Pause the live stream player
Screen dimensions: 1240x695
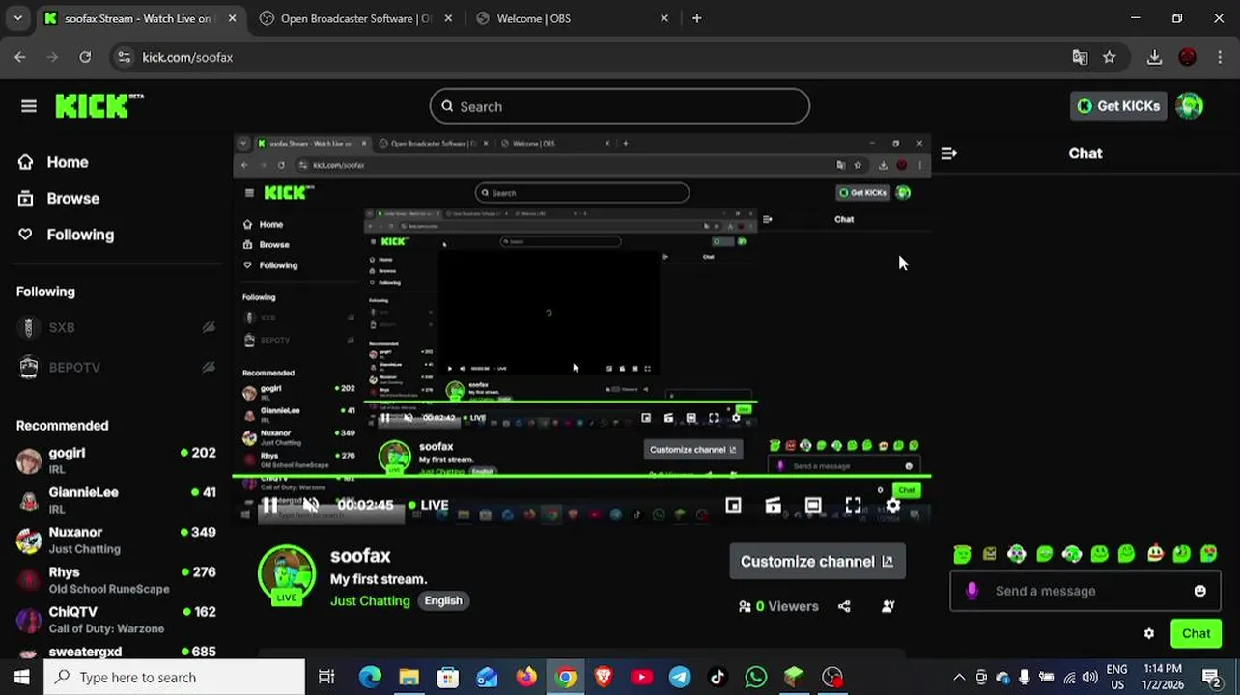(270, 505)
